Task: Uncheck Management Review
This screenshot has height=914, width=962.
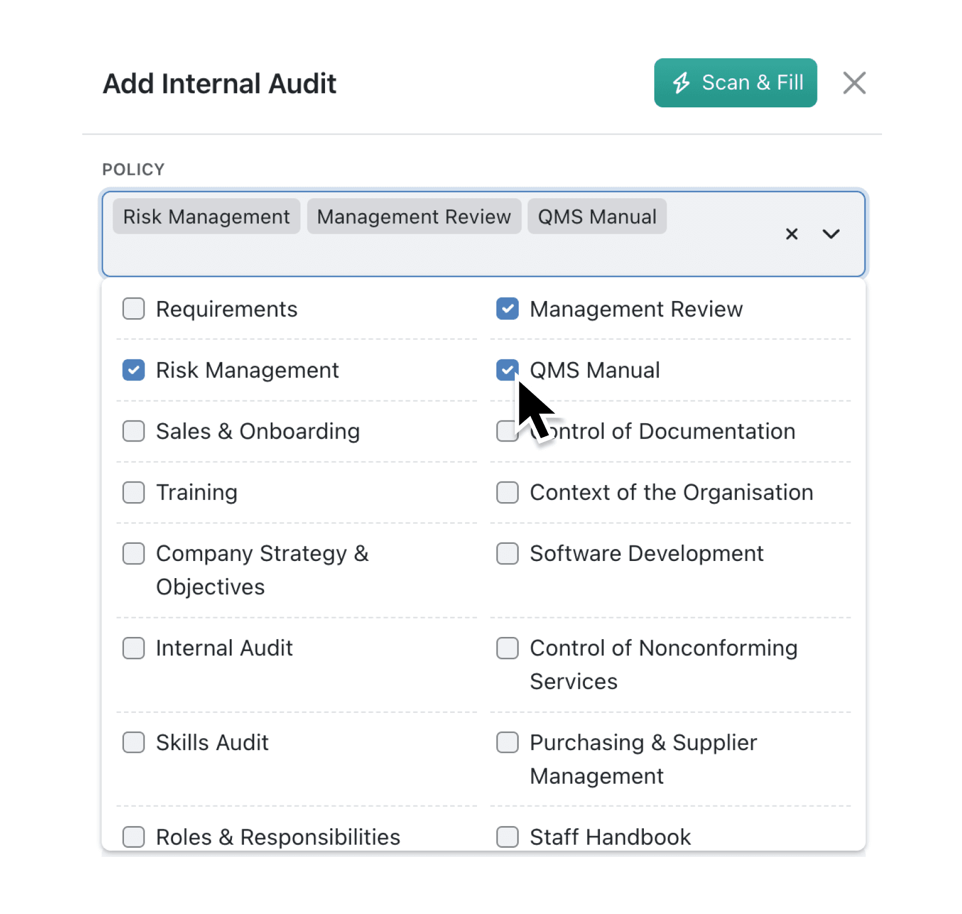Action: pos(507,309)
